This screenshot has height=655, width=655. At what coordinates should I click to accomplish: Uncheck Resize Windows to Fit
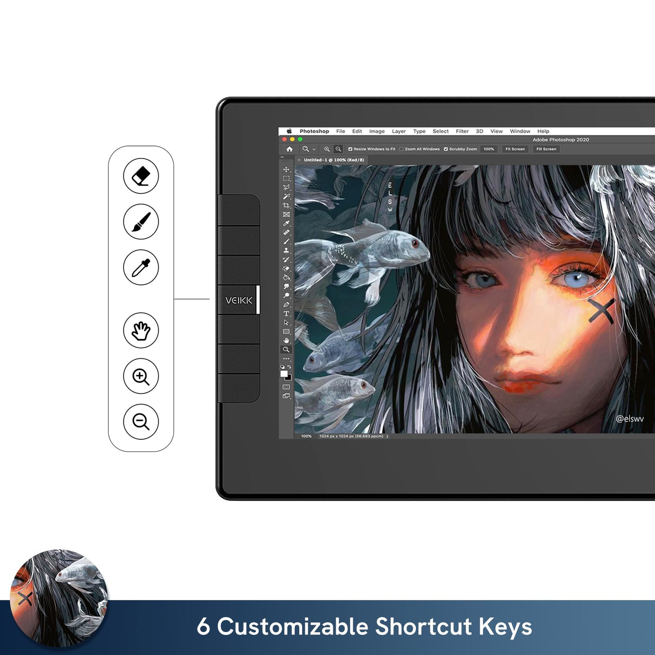350,149
